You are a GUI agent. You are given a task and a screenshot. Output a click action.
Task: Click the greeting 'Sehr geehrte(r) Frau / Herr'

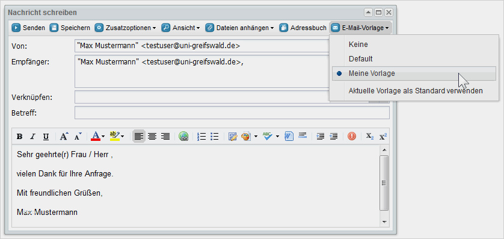pyautogui.click(x=63, y=155)
